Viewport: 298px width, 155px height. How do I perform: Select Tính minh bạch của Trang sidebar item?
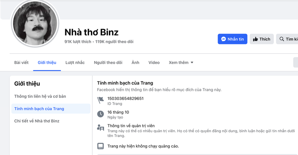click(51, 108)
